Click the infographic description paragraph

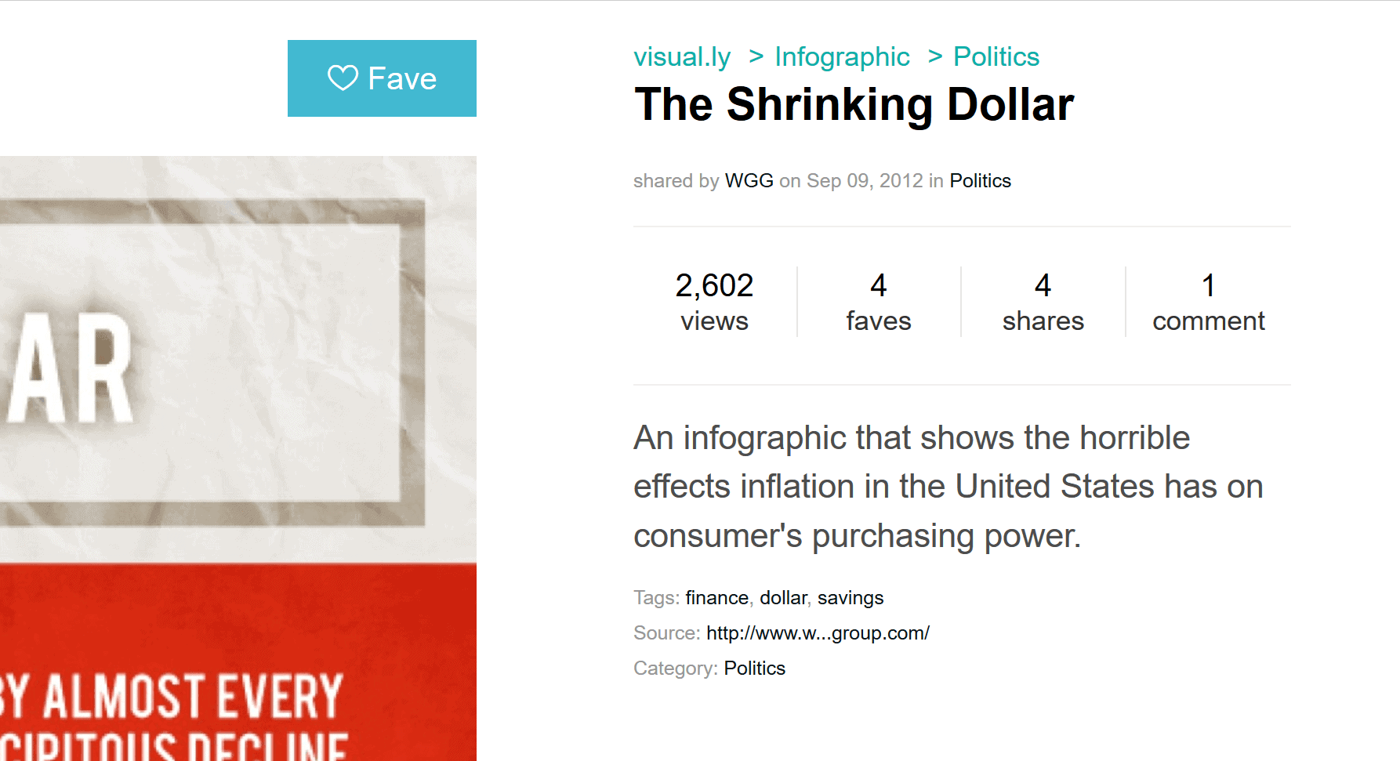click(x=948, y=487)
